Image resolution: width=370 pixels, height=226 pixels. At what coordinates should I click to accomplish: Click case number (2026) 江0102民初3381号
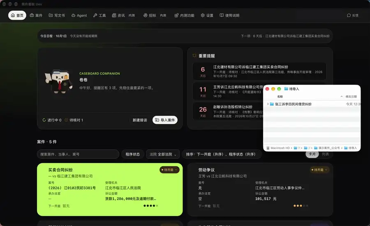[x=72, y=188]
